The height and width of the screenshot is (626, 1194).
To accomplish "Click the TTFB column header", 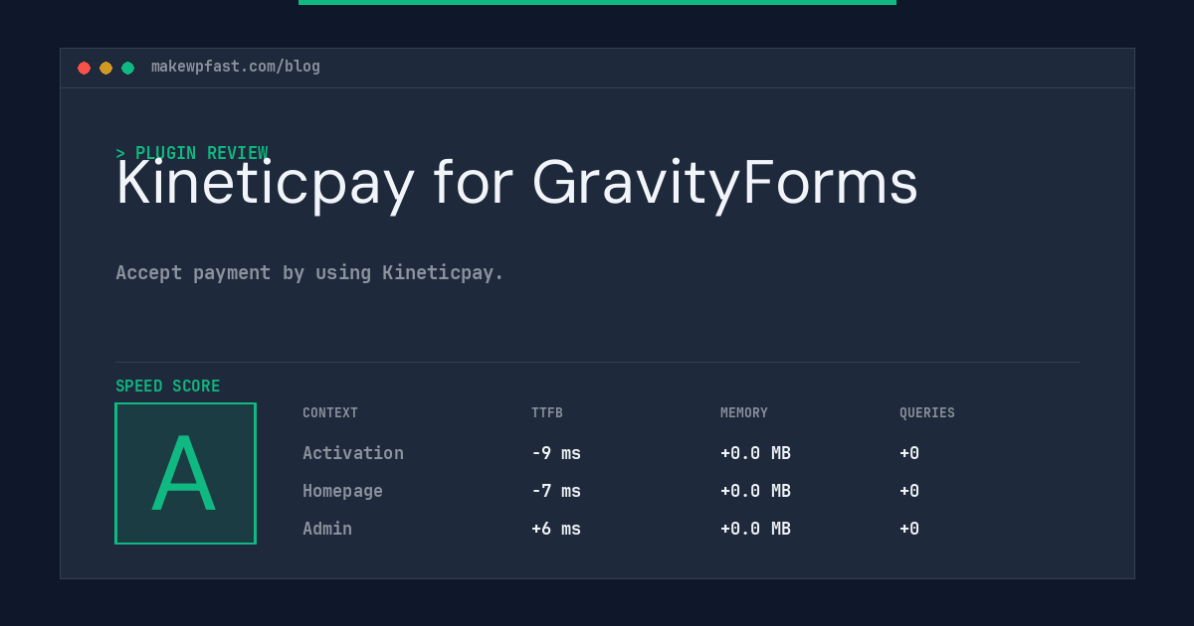I will [547, 413].
